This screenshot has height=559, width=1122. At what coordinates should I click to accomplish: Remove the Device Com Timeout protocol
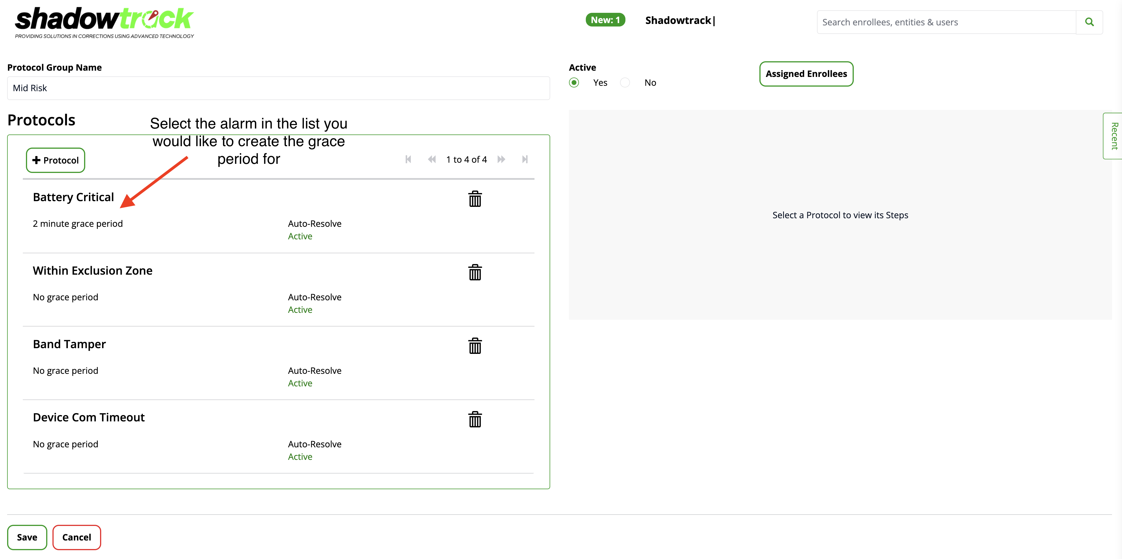(475, 420)
